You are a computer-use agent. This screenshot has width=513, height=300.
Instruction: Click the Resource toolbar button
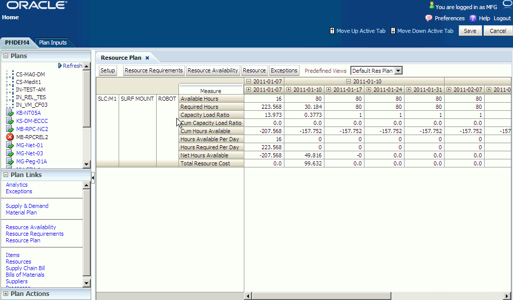pos(254,70)
